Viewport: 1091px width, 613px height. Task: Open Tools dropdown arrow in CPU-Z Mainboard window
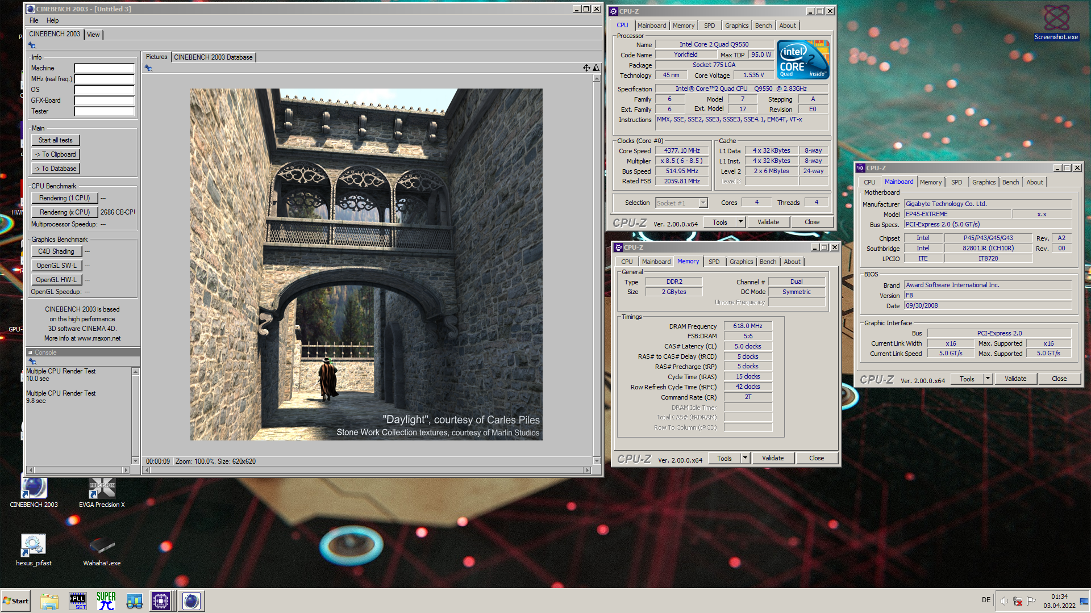(x=988, y=379)
